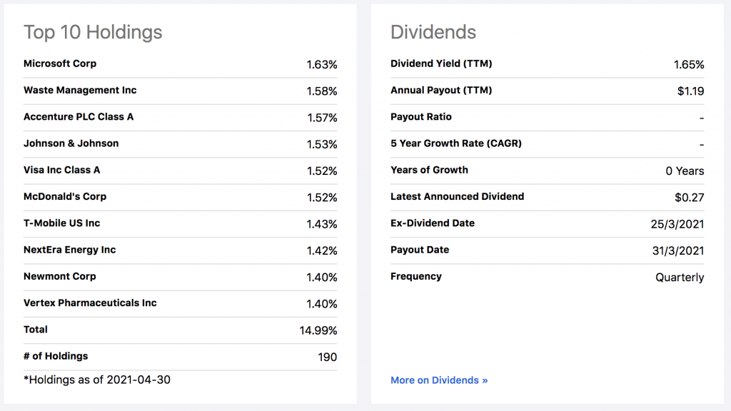731x411 pixels.
Task: Click Johnson & Johnson's 1.53% value
Action: pyautogui.click(x=322, y=144)
